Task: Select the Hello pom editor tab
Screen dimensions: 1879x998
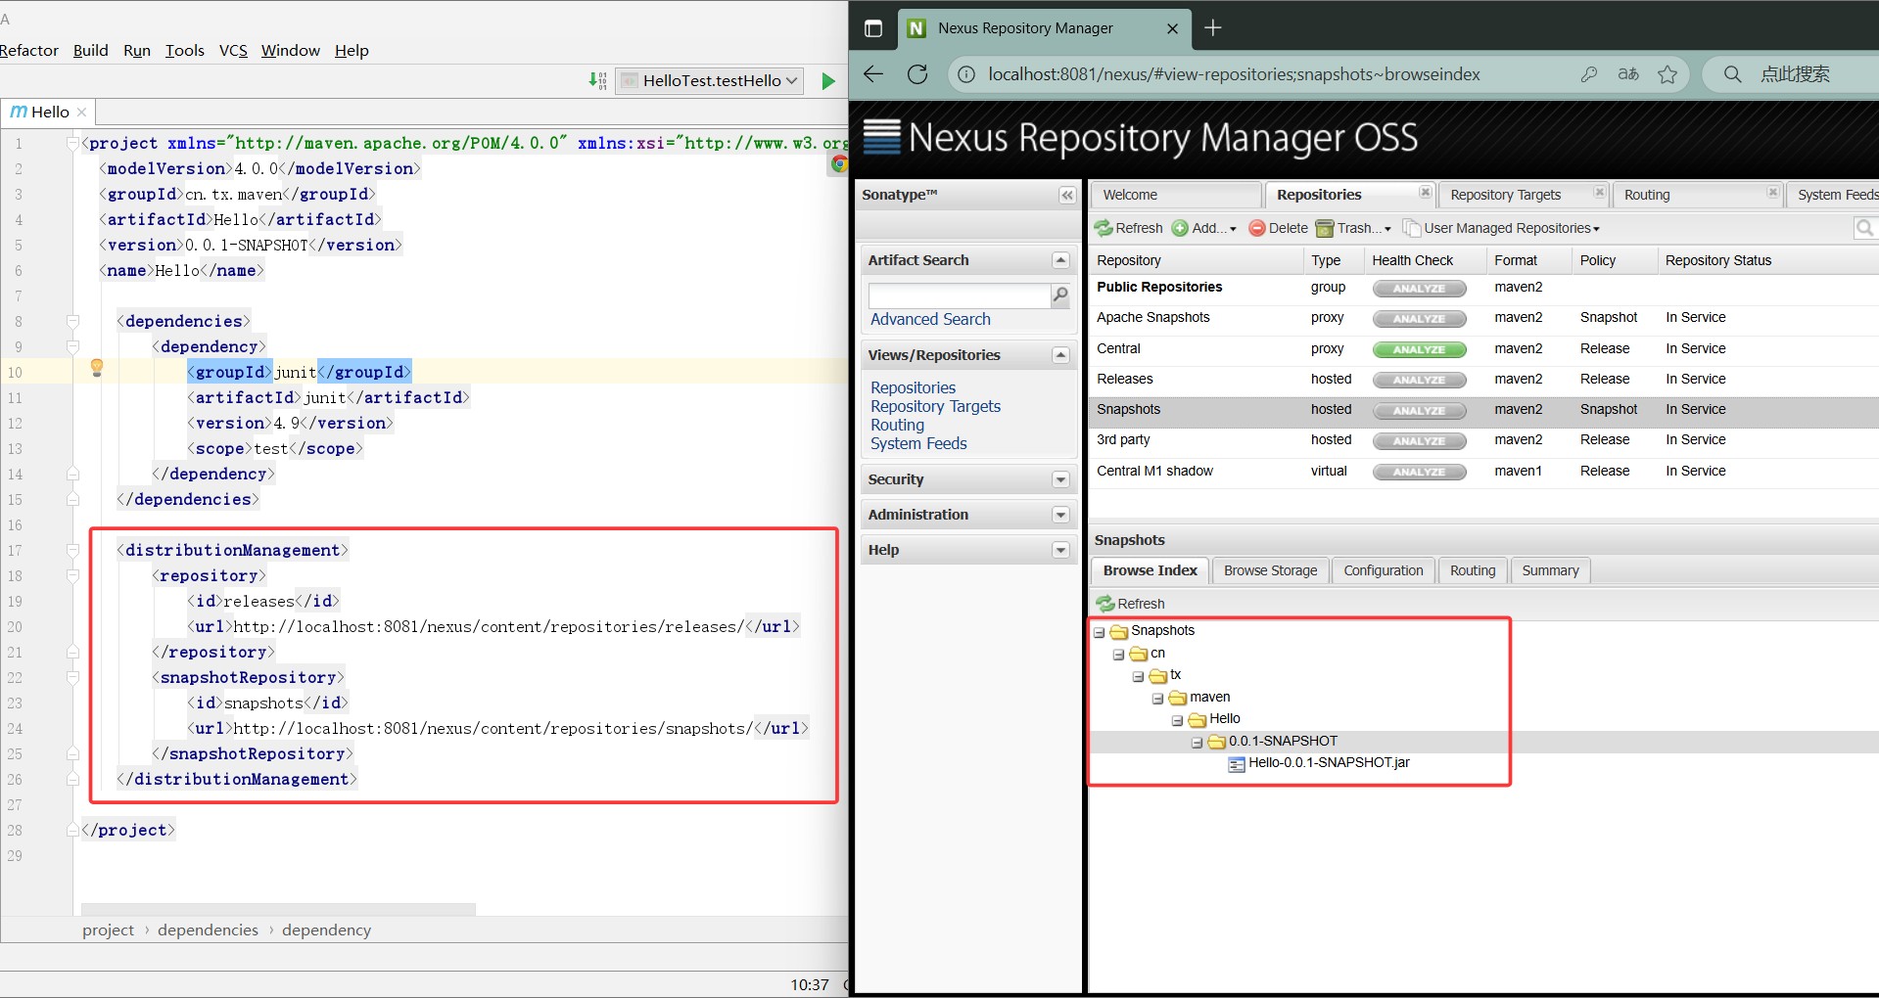Action: (47, 112)
